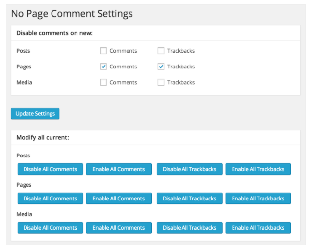Disable All Comments for Media
Screen dimensions: 310x245
(x=50, y=228)
